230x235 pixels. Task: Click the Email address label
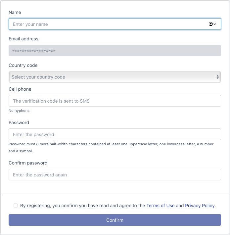[x=23, y=39]
